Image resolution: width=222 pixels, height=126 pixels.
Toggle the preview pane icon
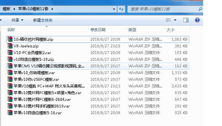tap(186, 20)
